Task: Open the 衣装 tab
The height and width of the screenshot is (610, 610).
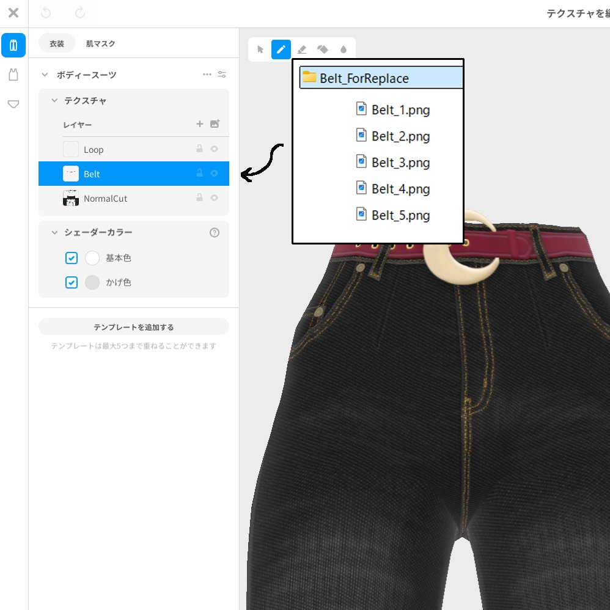Action: [x=56, y=43]
